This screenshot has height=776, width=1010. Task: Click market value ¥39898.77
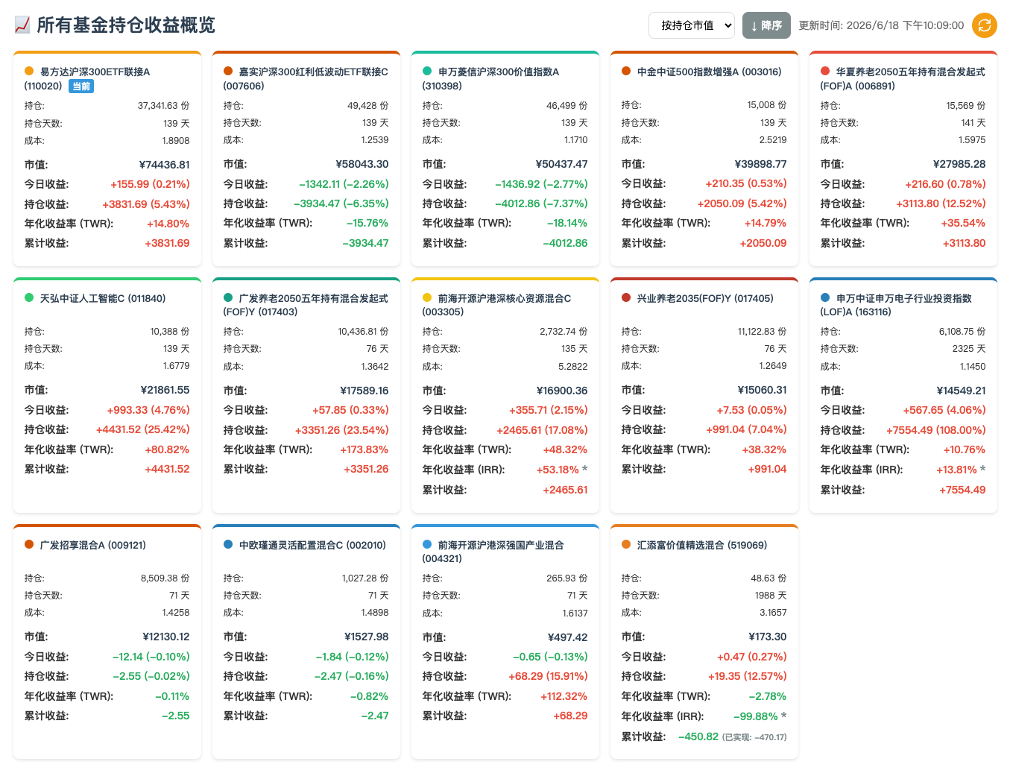pos(761,164)
